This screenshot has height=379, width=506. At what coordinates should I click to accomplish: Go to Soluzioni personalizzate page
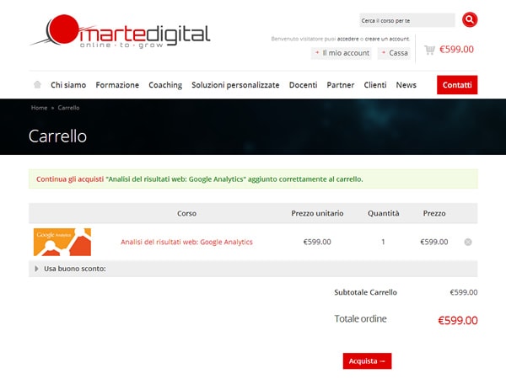235,85
